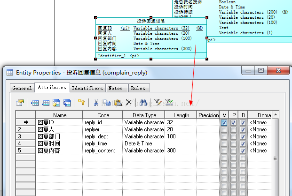
Task: Open Data Type cell for reply_id row
Action: pyautogui.click(x=144, y=122)
